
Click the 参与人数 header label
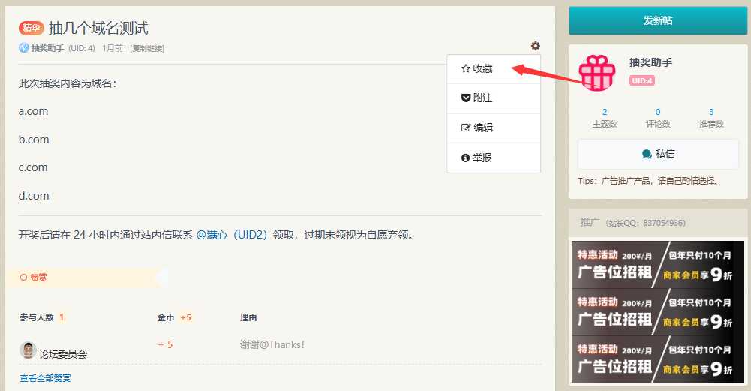tap(37, 317)
